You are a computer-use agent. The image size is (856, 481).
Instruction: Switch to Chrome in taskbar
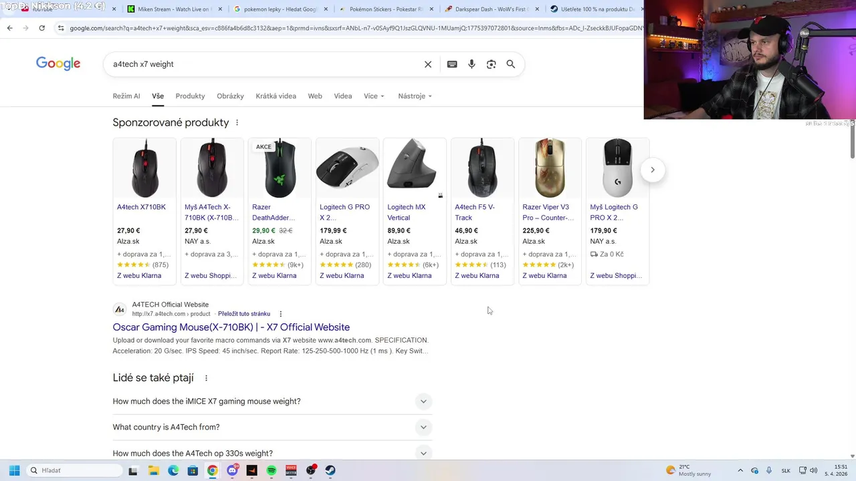click(x=212, y=470)
